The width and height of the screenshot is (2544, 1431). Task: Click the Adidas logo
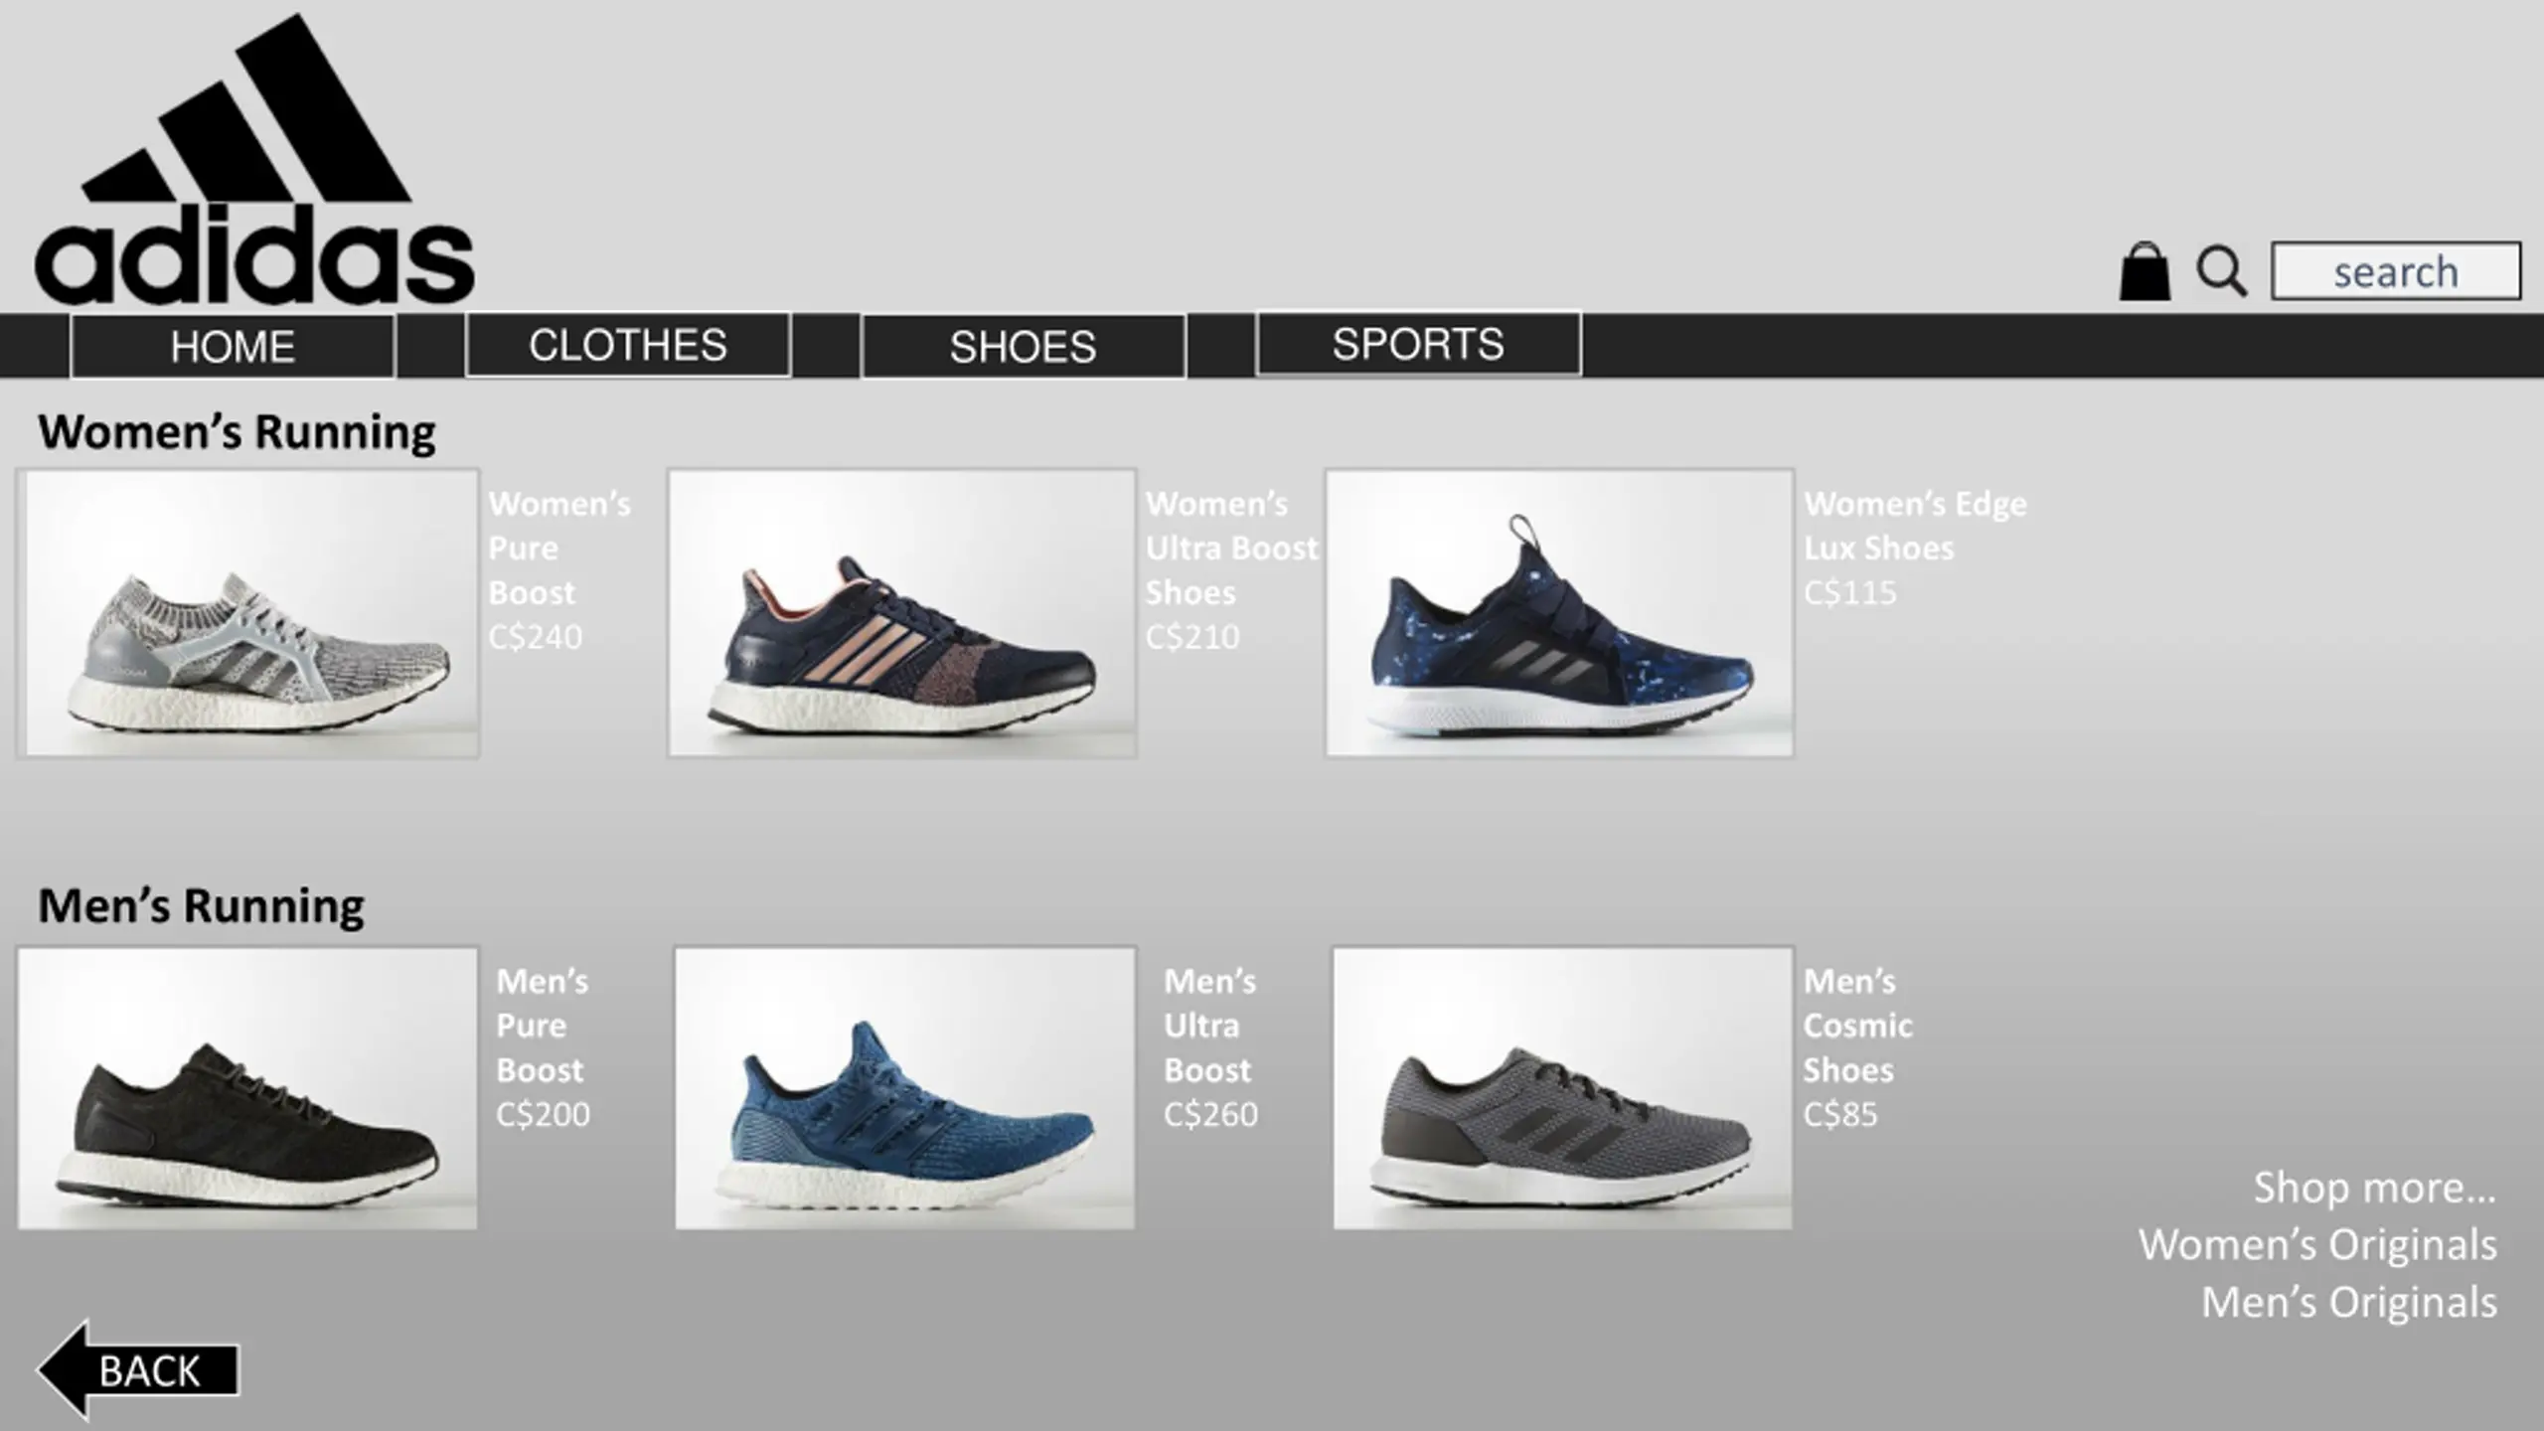click(x=254, y=159)
